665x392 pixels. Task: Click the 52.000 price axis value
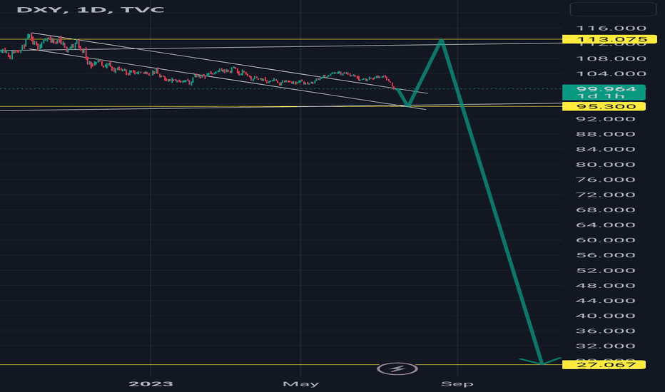coord(606,270)
